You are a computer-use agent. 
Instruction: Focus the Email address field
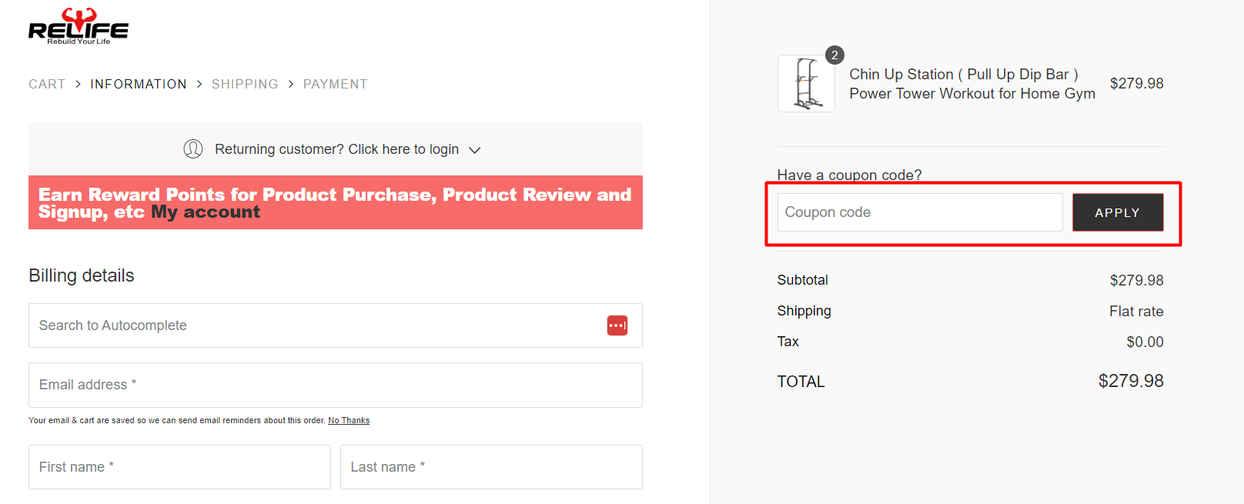tap(336, 385)
